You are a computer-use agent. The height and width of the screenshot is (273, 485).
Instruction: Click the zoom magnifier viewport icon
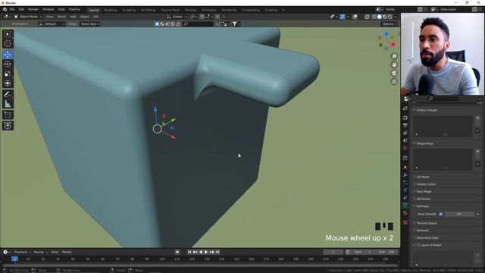coord(394,56)
